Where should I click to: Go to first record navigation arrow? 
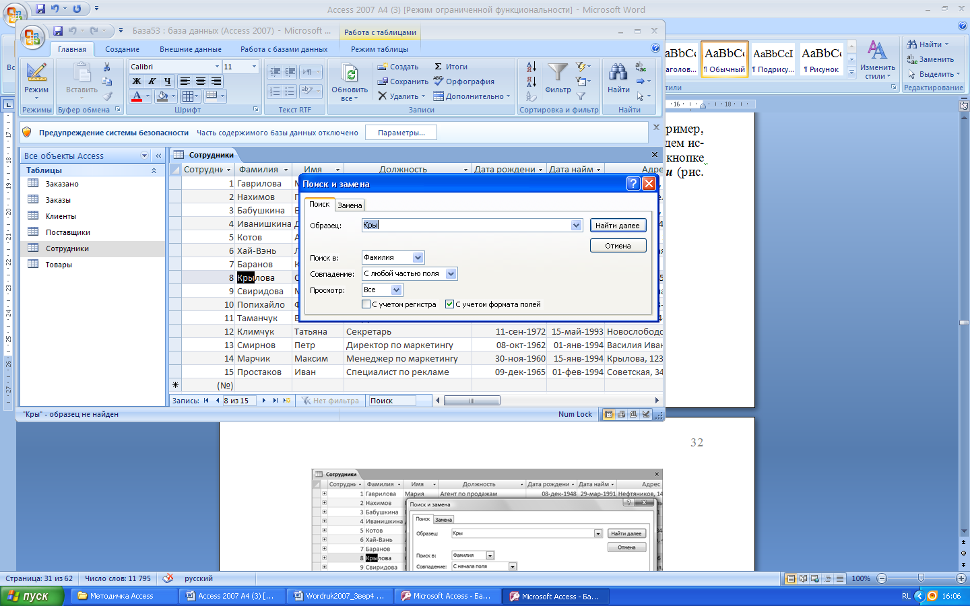click(206, 401)
